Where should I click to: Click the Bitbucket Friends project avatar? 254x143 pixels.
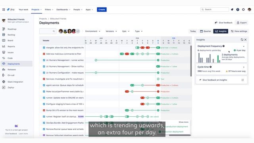pos(4,20)
